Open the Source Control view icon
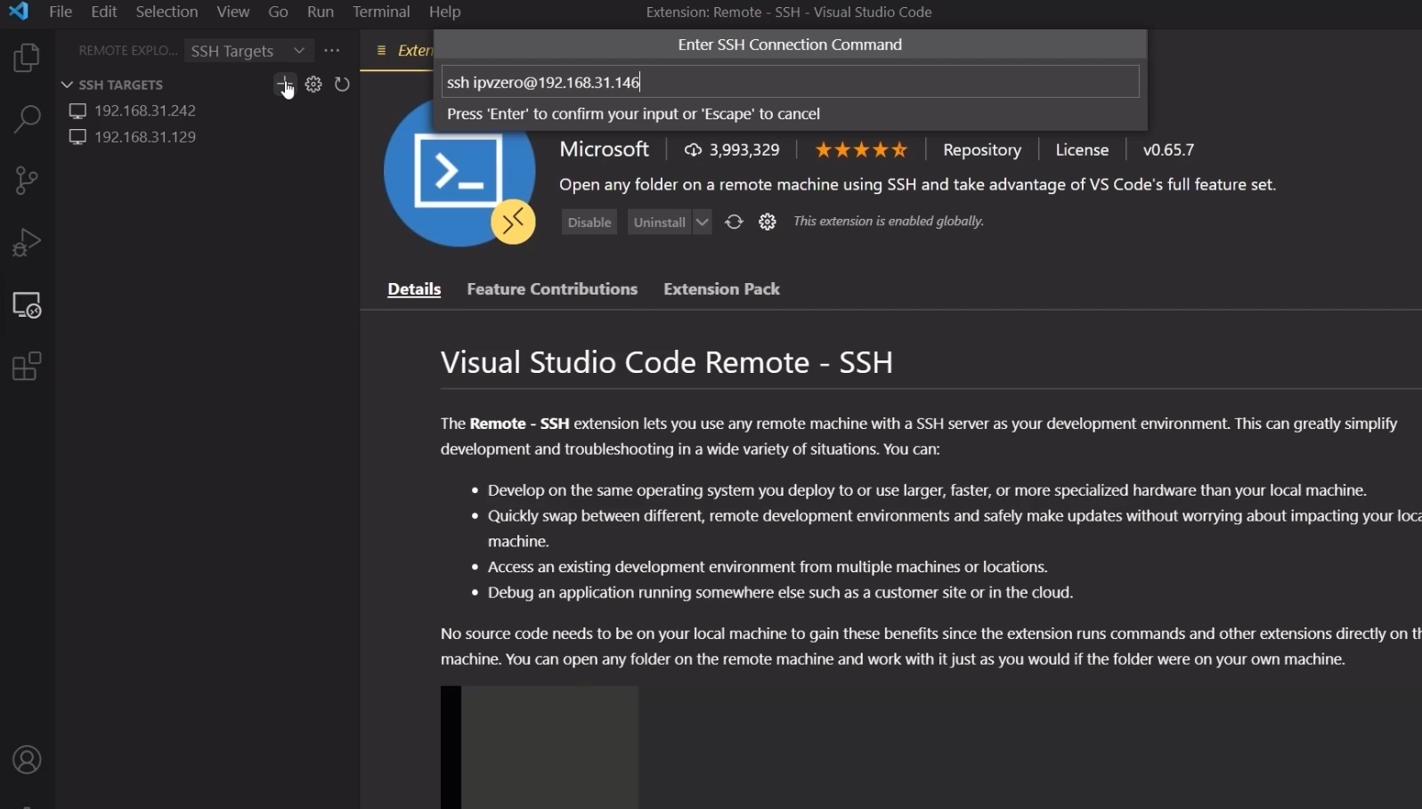Image resolution: width=1422 pixels, height=809 pixels. click(x=27, y=181)
